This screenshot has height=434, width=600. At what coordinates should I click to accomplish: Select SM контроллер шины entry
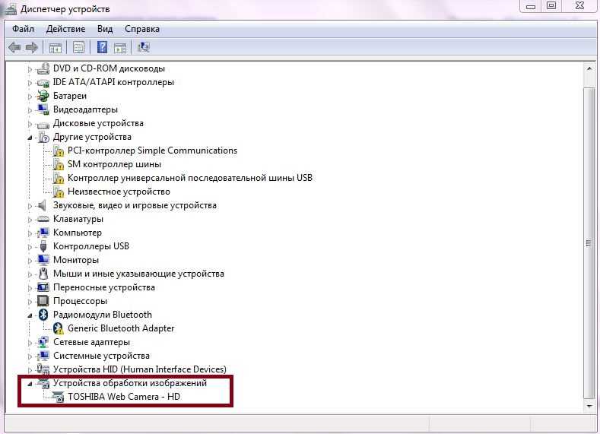pos(114,164)
